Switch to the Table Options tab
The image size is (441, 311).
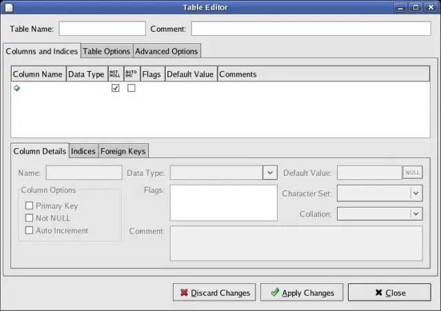coord(107,51)
